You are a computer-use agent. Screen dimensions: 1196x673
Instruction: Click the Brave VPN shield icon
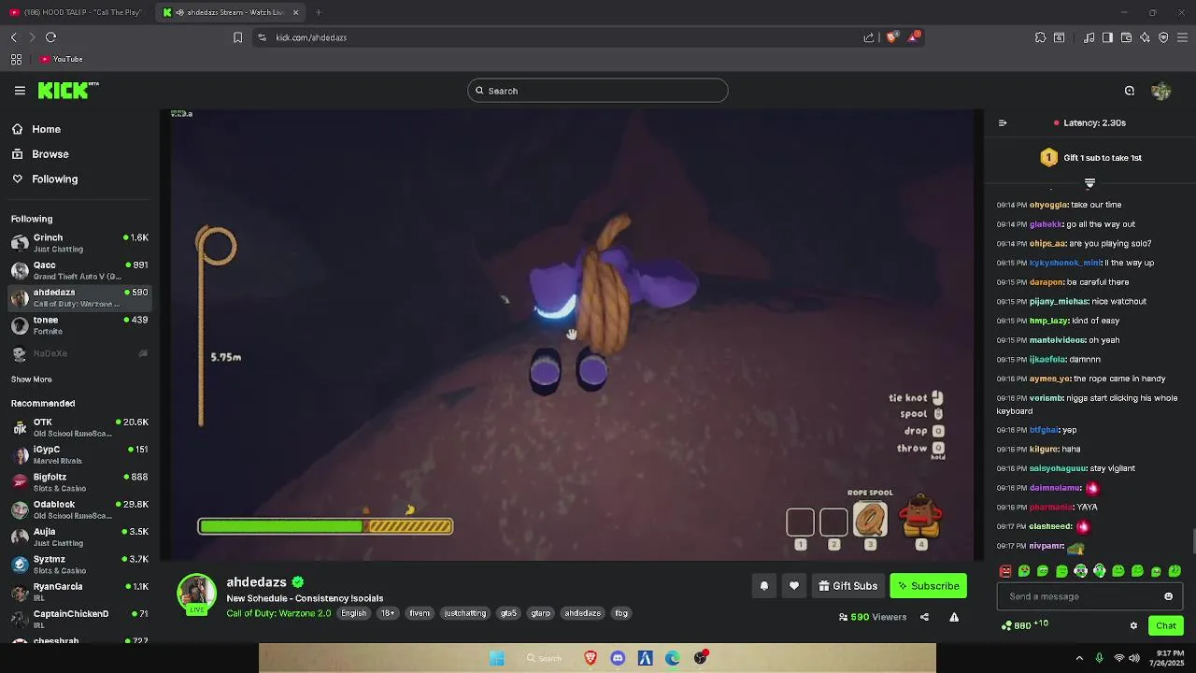(1163, 37)
